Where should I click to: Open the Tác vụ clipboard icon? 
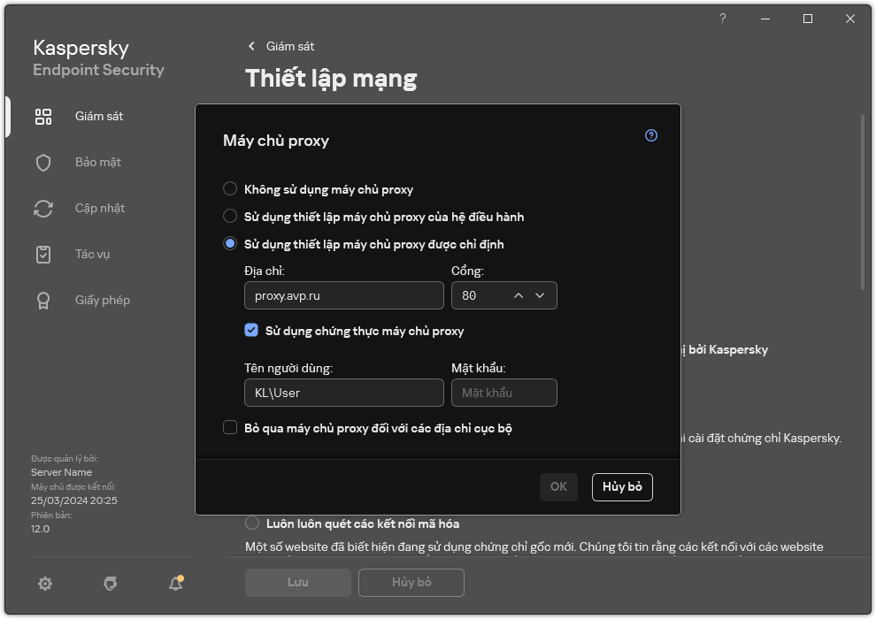42,254
